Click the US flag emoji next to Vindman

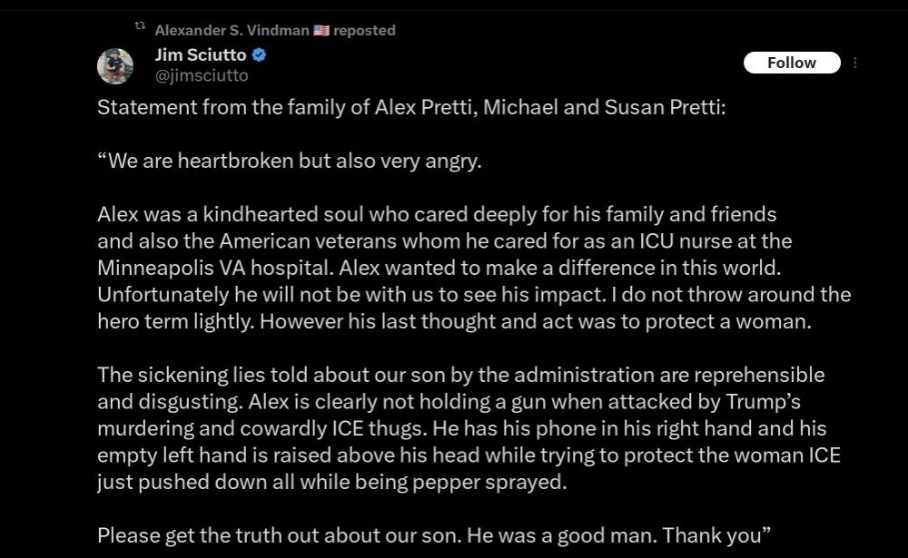pos(321,30)
